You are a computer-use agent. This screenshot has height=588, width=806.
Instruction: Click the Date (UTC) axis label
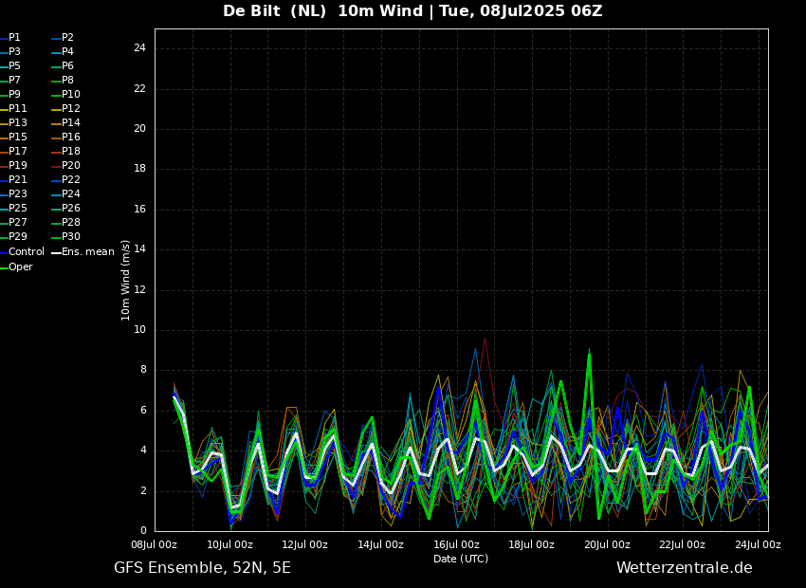pyautogui.click(x=461, y=560)
